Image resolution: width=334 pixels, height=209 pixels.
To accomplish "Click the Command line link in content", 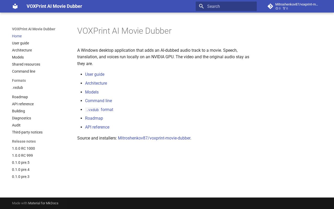I will point(98,101).
